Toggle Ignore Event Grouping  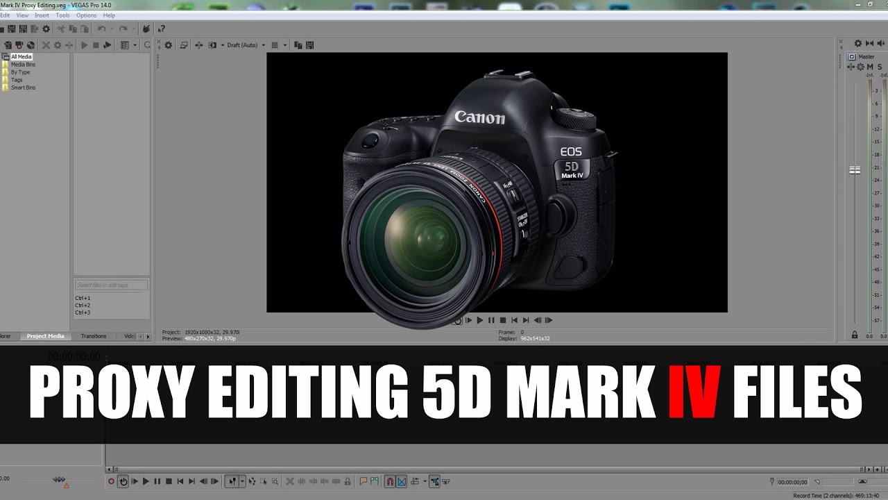(446, 481)
